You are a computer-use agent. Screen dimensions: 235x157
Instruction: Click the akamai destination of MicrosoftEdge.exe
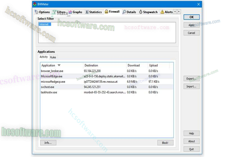coord(104,76)
